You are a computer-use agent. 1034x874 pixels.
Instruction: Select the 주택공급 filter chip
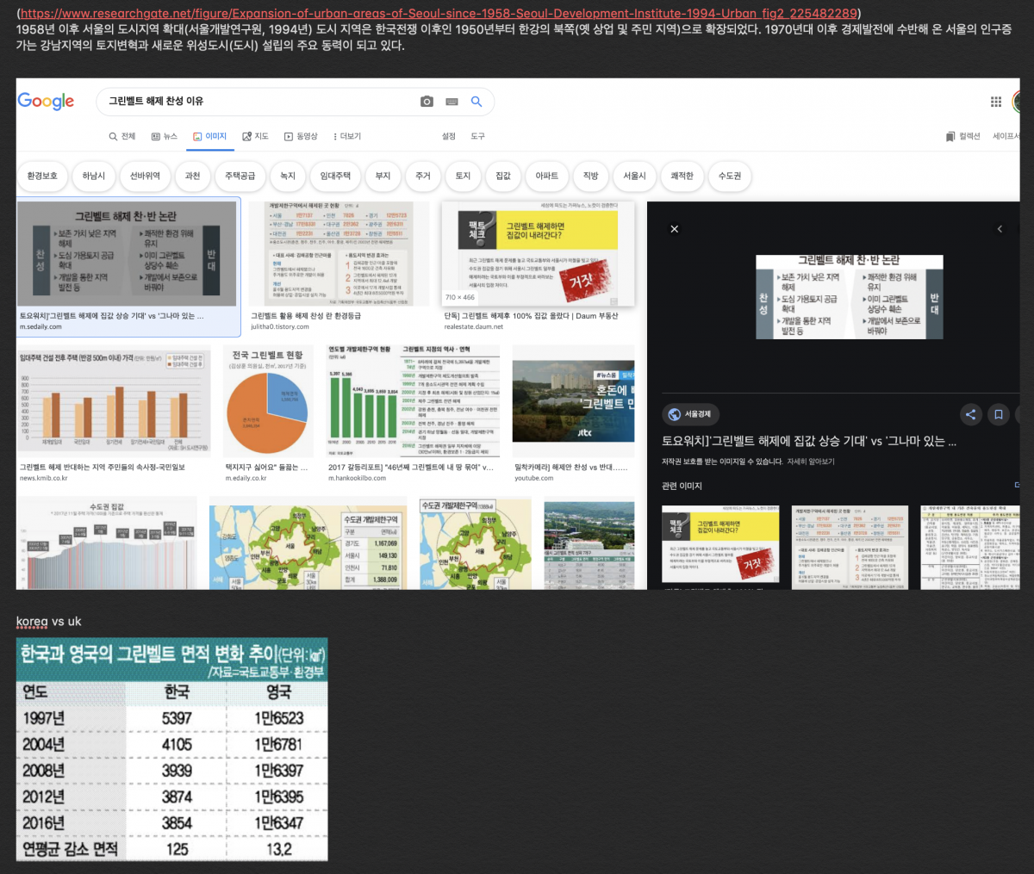point(240,176)
